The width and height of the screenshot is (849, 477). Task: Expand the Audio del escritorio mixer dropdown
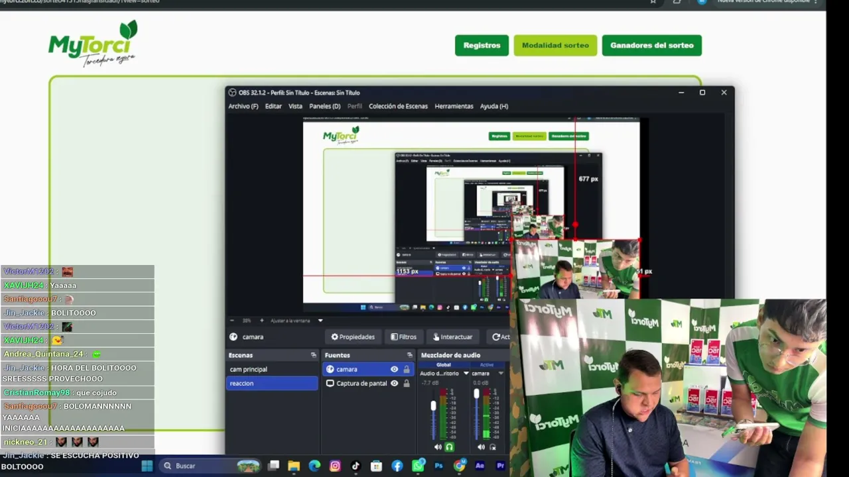point(466,373)
